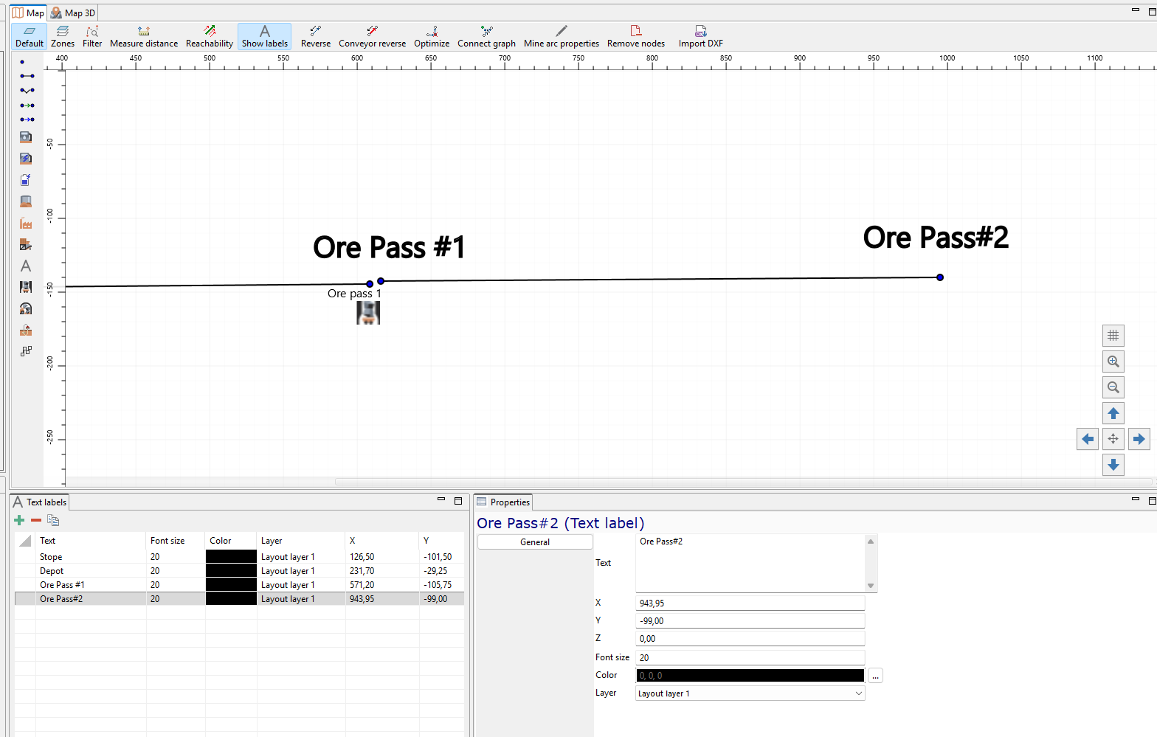1157x737 pixels.
Task: Switch to the Map tab
Action: click(28, 13)
